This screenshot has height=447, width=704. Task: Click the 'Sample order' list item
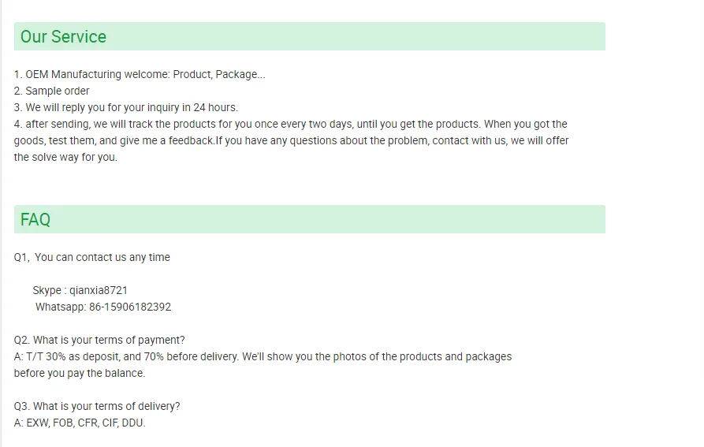51,91
